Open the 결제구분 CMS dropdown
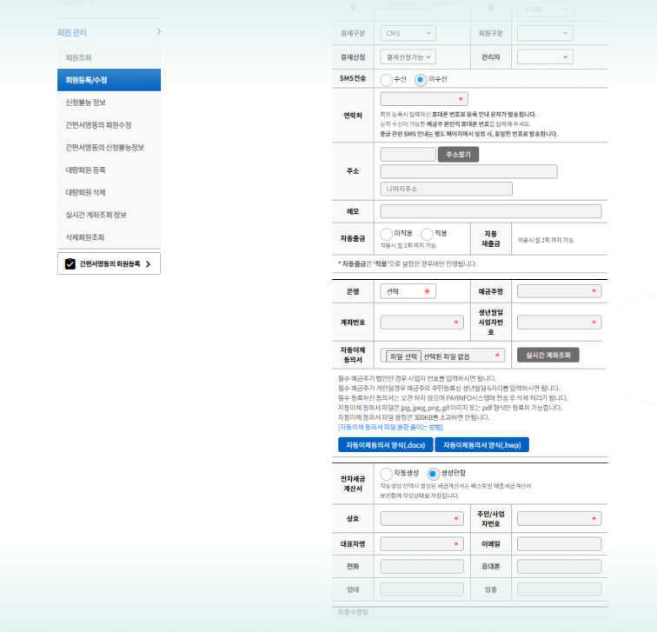Viewport: 657px width, 632px height. point(408,33)
